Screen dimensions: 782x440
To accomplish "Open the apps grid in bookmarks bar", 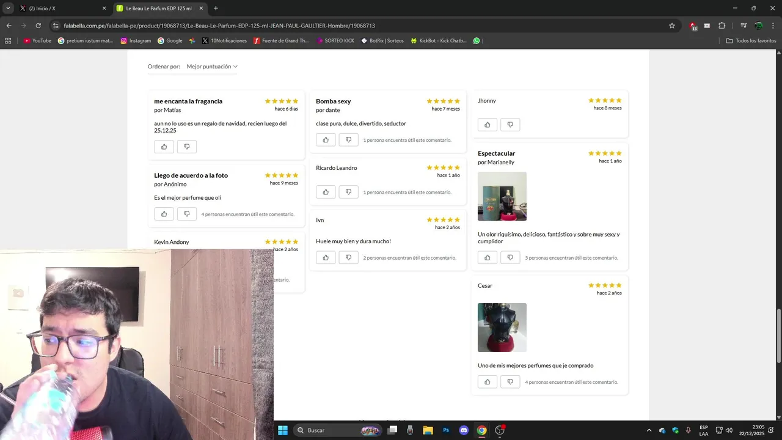I will pos(8,41).
